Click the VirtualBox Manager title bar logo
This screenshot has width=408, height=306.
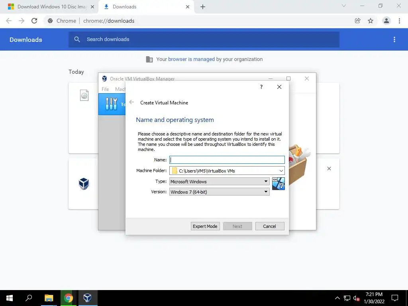[105, 78]
